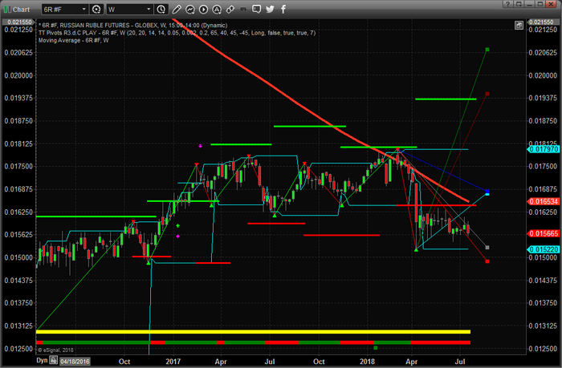Click the eSignal 2018 copyright text
The image size is (562, 368).
tap(55, 350)
